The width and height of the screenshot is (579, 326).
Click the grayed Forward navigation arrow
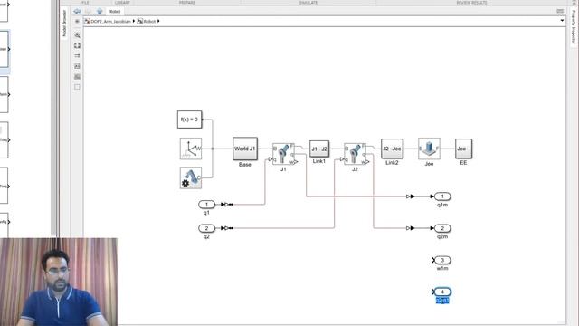coord(88,12)
